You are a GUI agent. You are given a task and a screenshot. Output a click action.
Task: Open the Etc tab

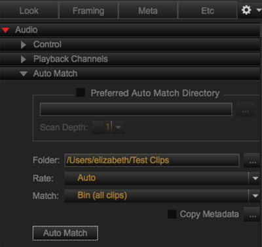208,11
